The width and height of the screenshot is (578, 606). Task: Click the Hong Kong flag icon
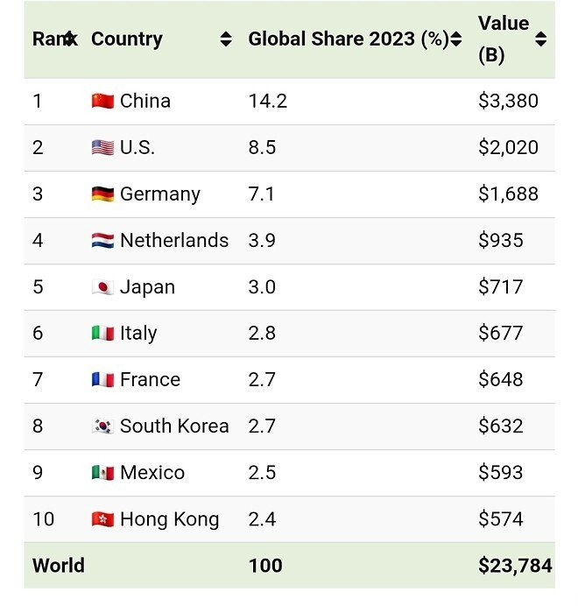pyautogui.click(x=102, y=518)
